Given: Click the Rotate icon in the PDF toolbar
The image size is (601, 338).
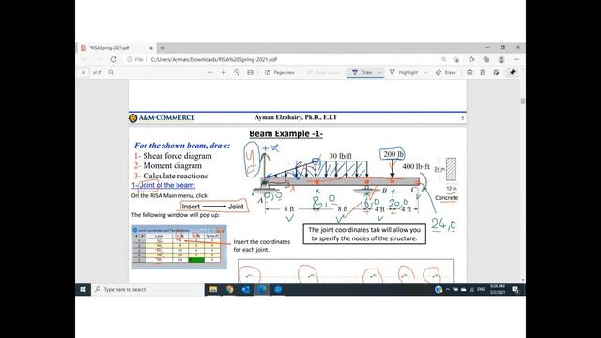Looking at the screenshot, I should tap(237, 72).
